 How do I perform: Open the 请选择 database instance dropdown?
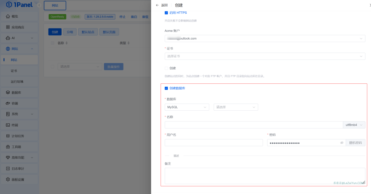(236, 107)
